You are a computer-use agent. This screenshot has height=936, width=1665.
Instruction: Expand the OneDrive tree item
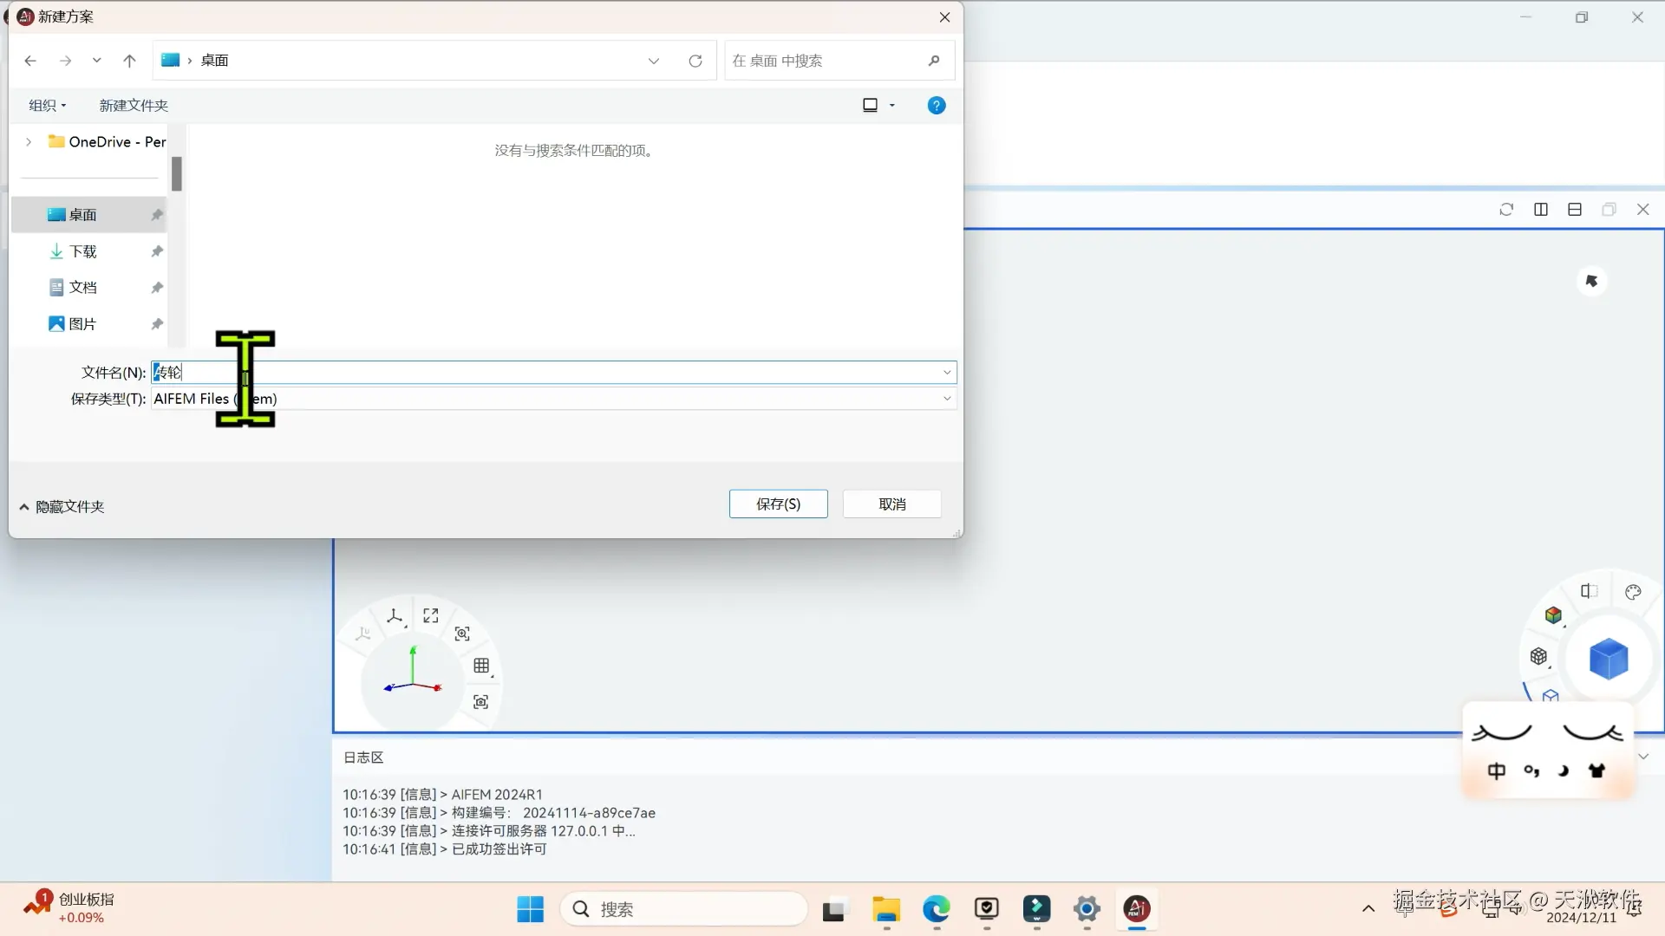point(29,141)
